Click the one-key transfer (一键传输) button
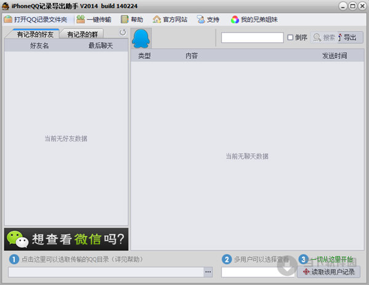 (94, 20)
